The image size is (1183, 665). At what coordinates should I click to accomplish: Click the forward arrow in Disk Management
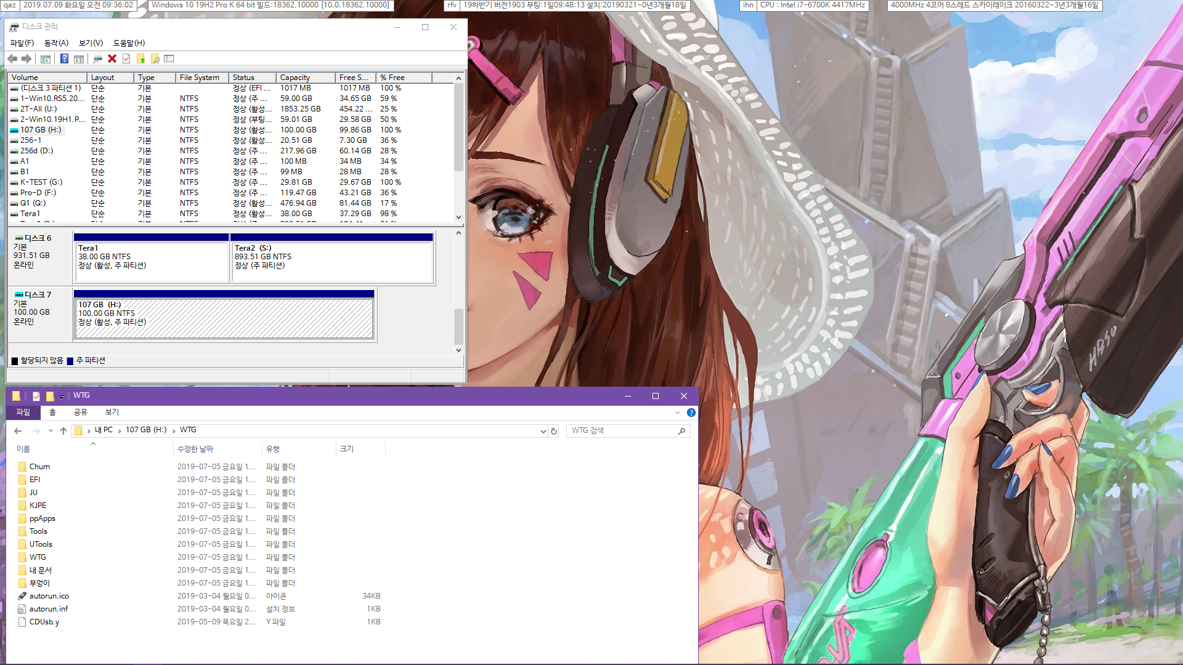point(26,58)
